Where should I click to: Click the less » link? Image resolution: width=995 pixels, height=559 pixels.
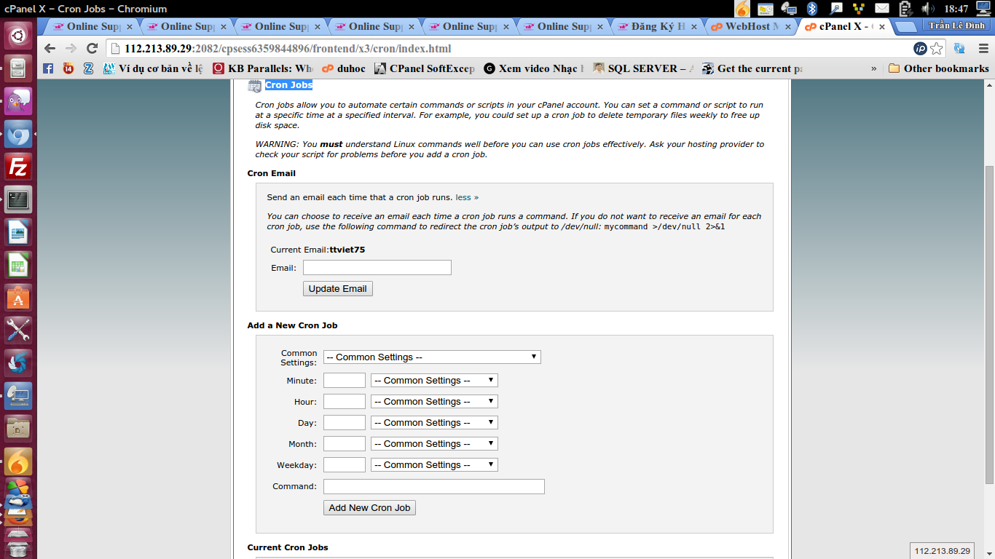(467, 197)
